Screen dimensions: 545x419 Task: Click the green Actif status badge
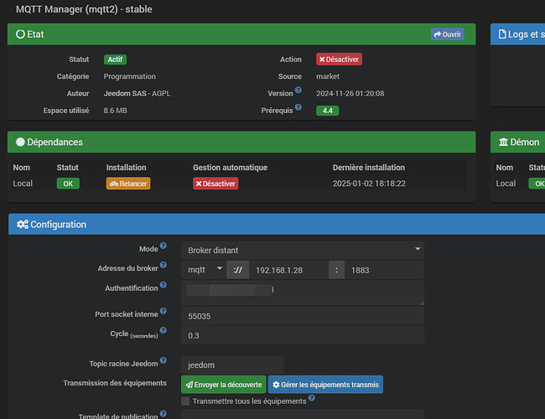coord(115,59)
